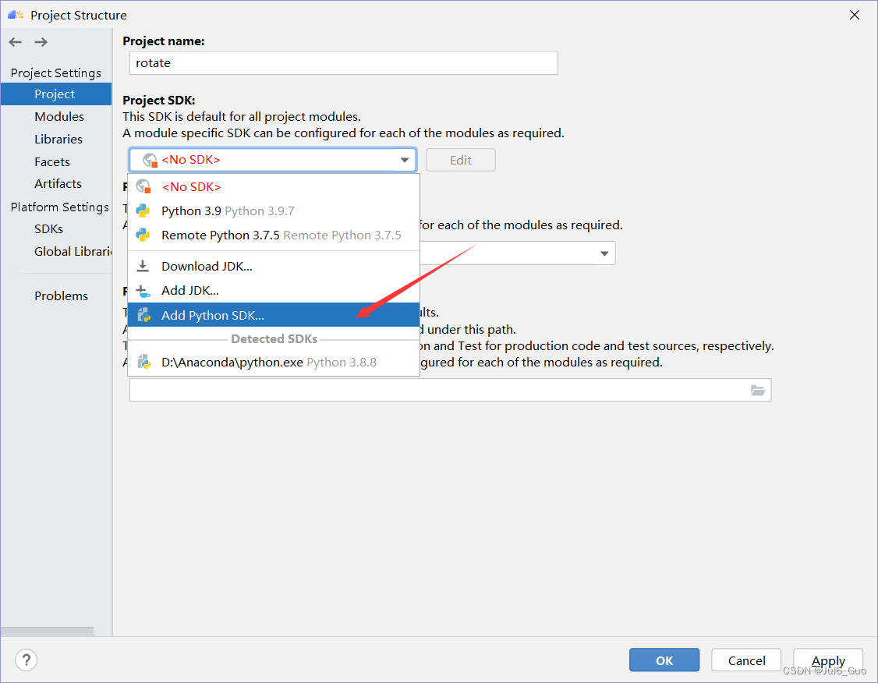This screenshot has height=683, width=878.
Task: Click the Python icon beside D:\Anaconda\python.exe
Action: 144,363
